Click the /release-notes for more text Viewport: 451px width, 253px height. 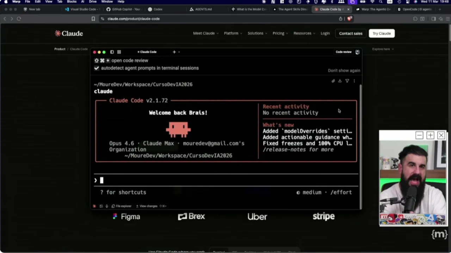[x=298, y=149]
